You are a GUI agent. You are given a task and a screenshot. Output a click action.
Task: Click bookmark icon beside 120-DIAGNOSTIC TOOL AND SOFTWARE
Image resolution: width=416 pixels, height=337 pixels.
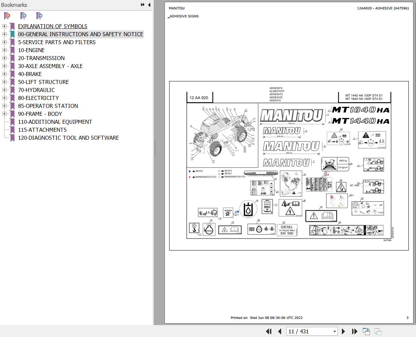point(12,138)
